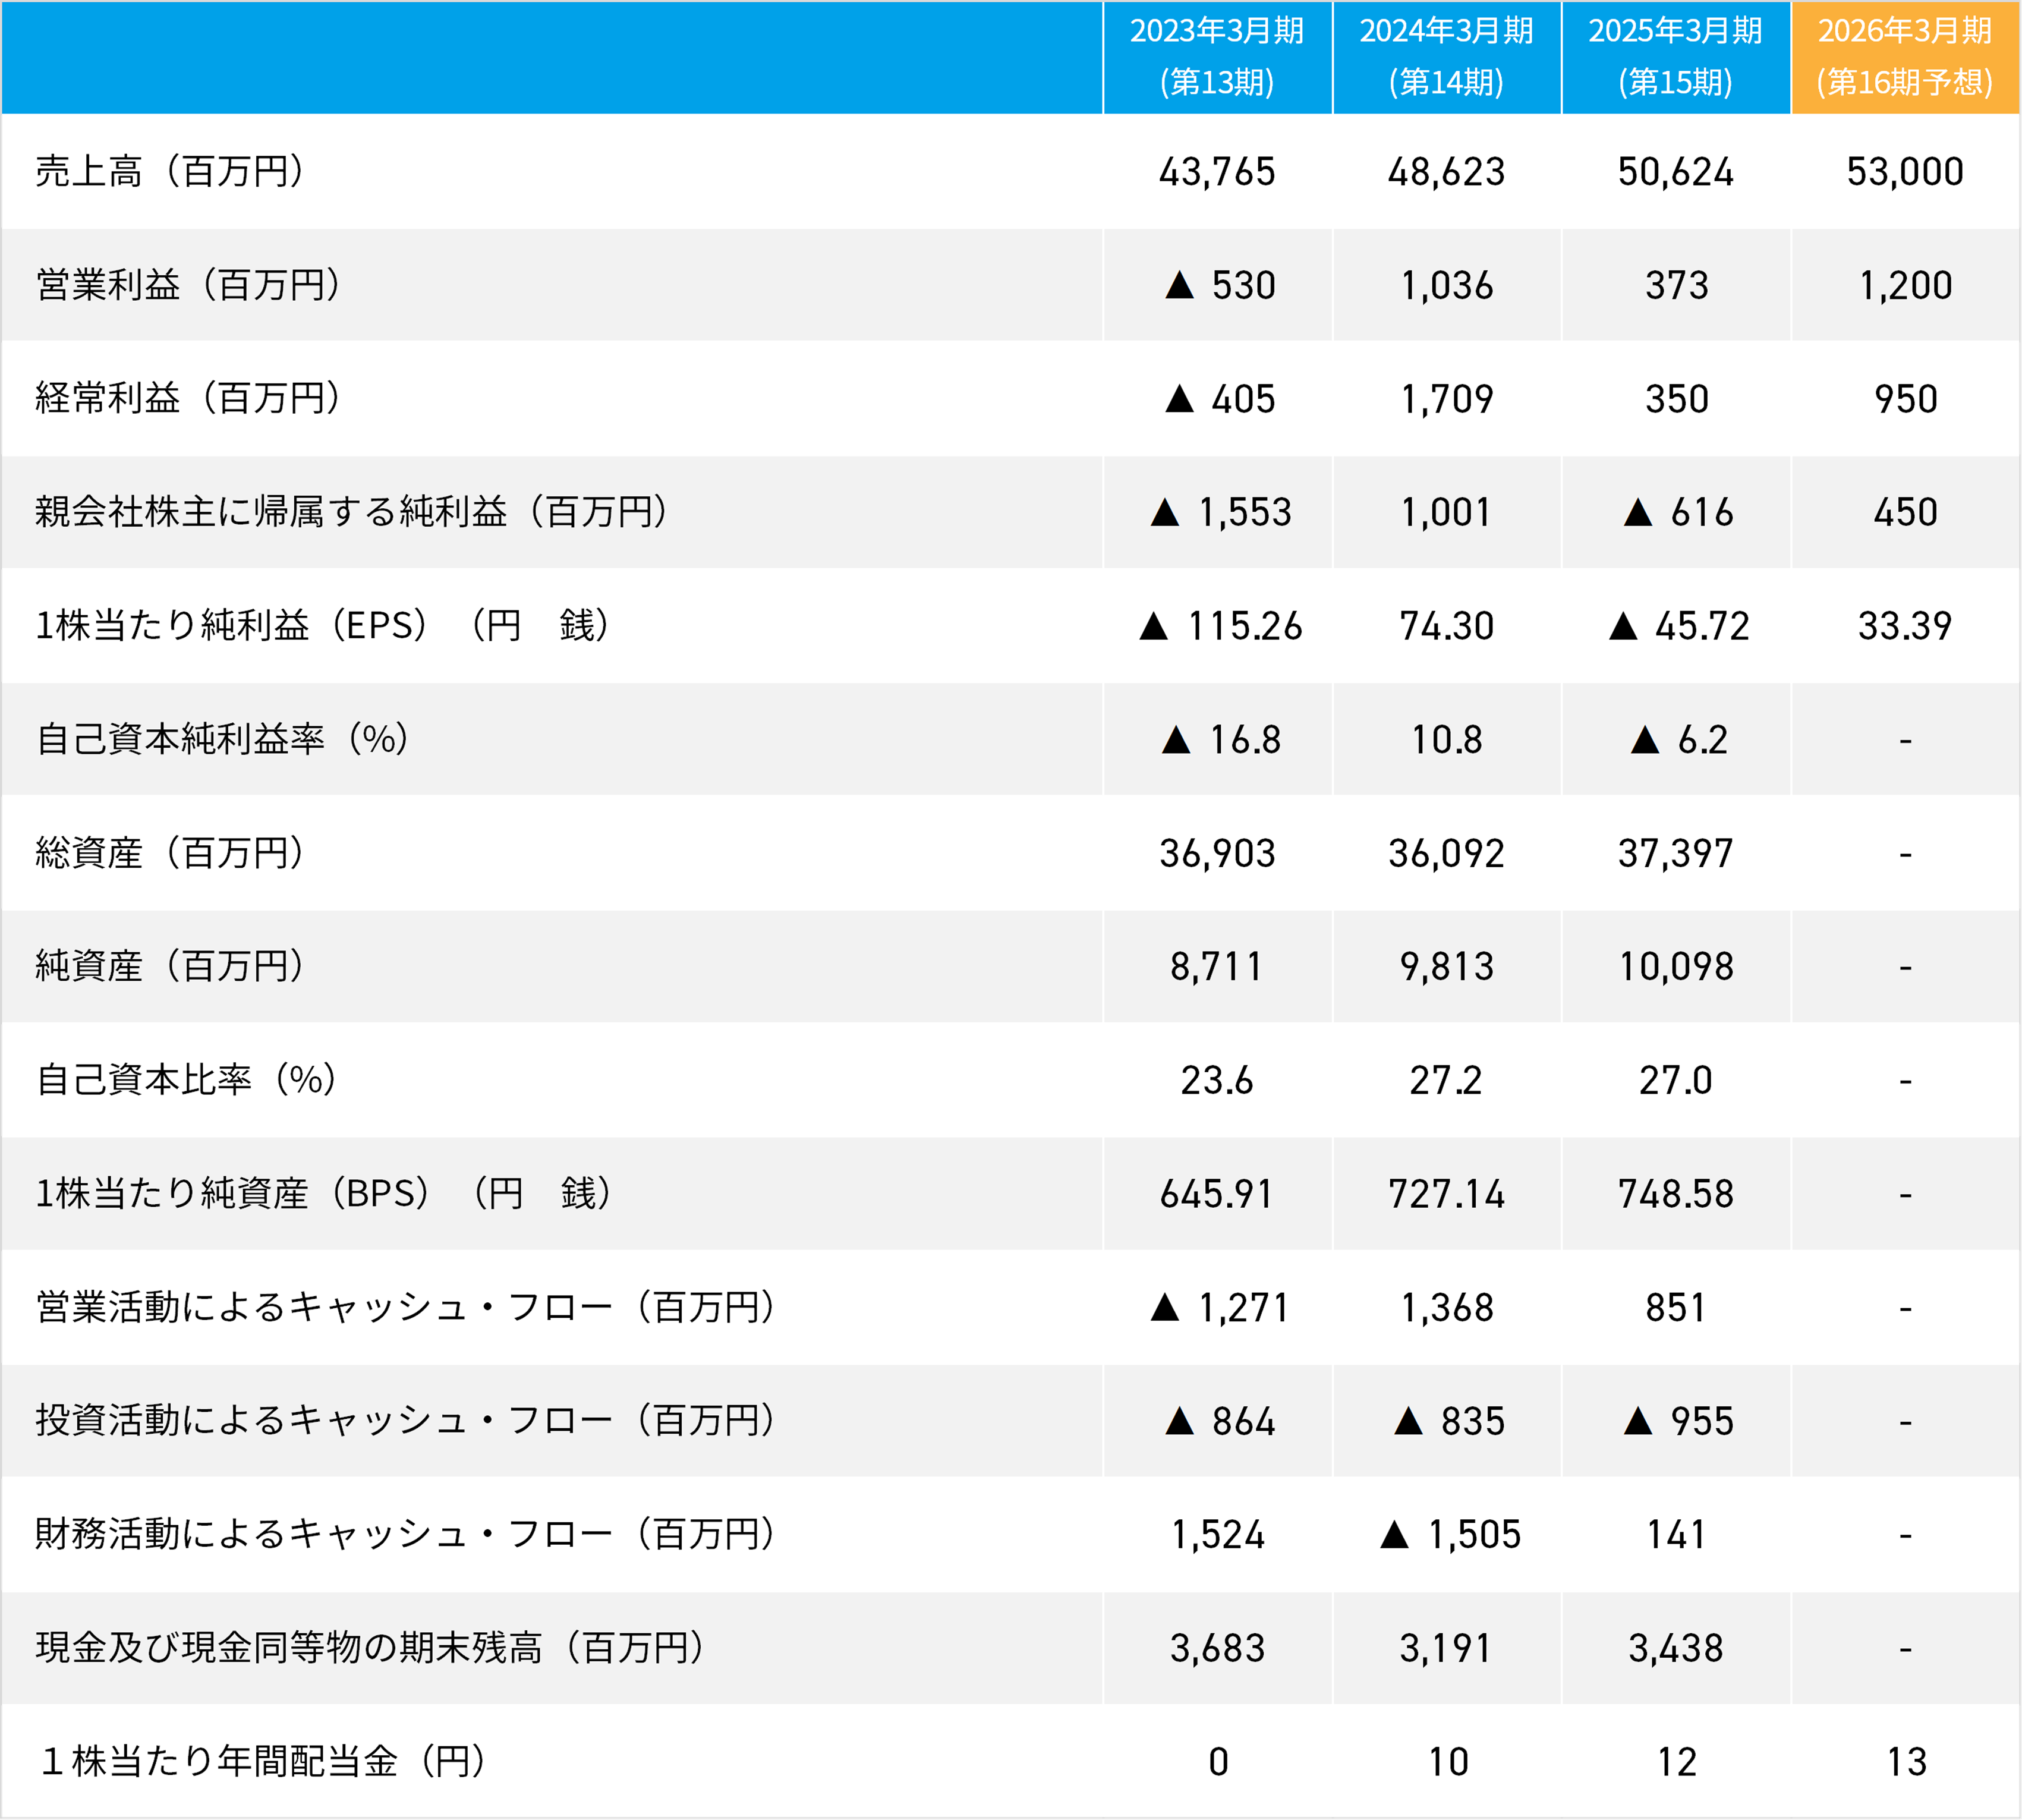Click the 総資産（百万円） row label

pyautogui.click(x=169, y=853)
